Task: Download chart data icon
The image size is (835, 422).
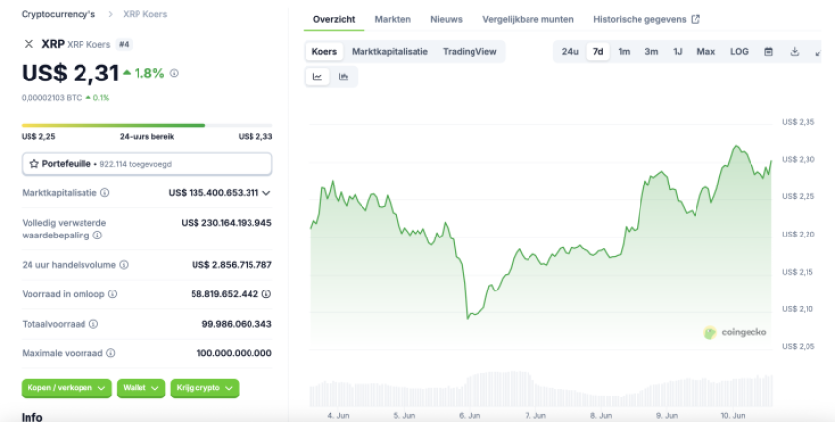Action: [794, 51]
